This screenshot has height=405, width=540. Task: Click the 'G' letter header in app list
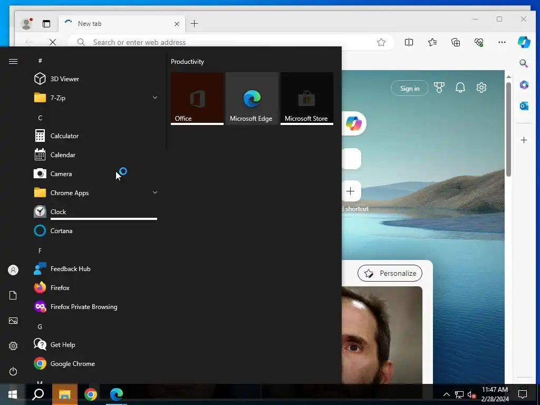tap(40, 326)
